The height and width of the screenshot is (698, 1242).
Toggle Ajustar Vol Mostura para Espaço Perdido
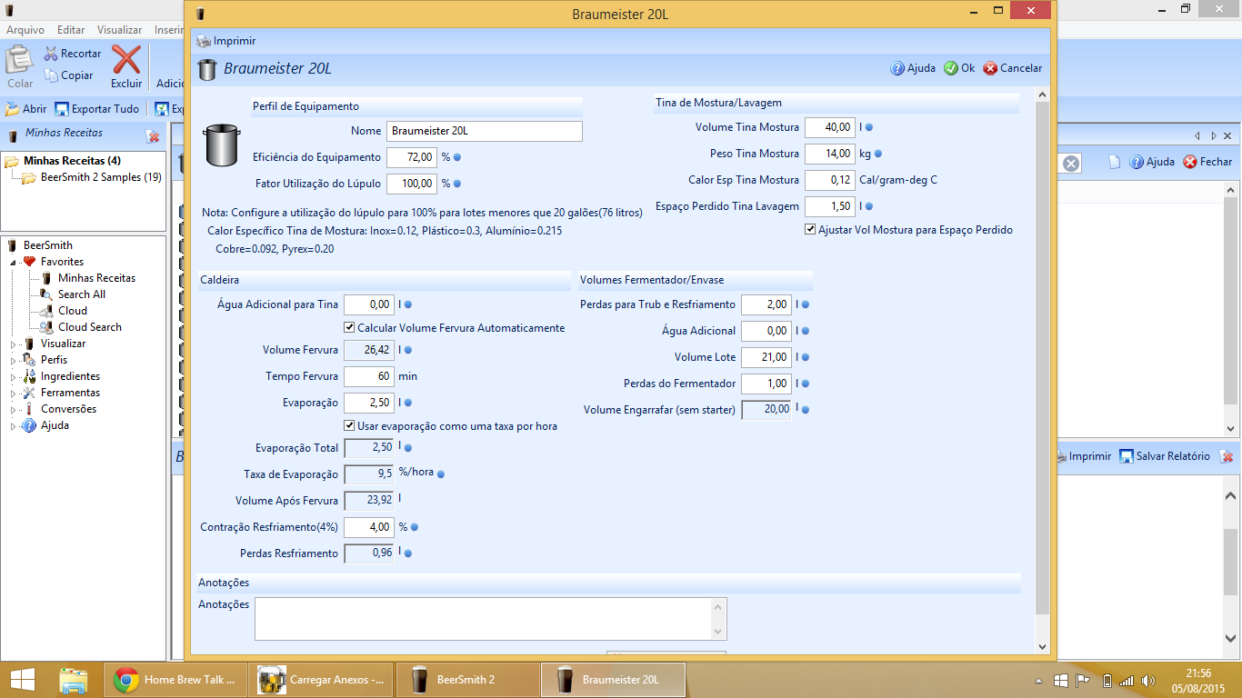click(810, 230)
